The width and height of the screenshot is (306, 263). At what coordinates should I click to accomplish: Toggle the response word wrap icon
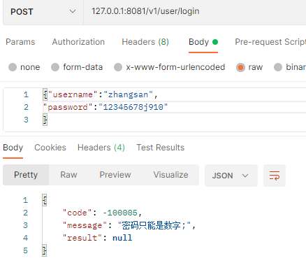click(275, 176)
